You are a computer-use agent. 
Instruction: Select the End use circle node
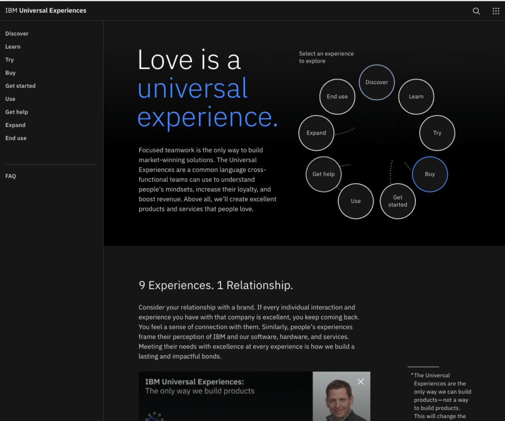pyautogui.click(x=337, y=97)
